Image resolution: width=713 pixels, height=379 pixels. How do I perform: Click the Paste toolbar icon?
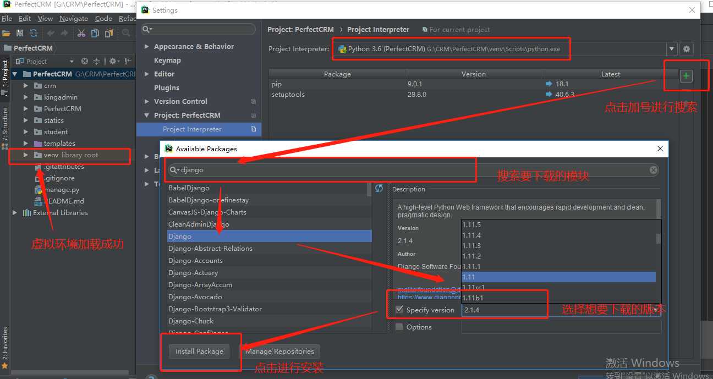tap(109, 33)
